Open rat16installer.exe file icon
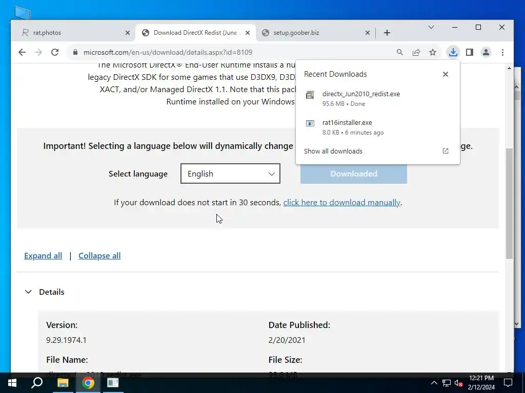Image resolution: width=525 pixels, height=393 pixels. (310, 123)
